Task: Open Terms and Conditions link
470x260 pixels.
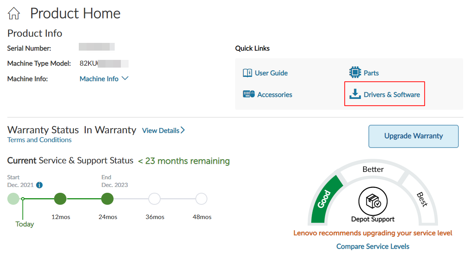Action: (x=39, y=140)
